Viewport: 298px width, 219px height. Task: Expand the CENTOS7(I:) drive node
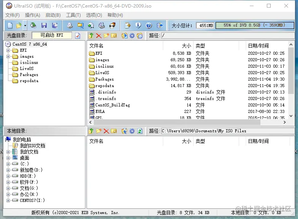tap(8, 200)
